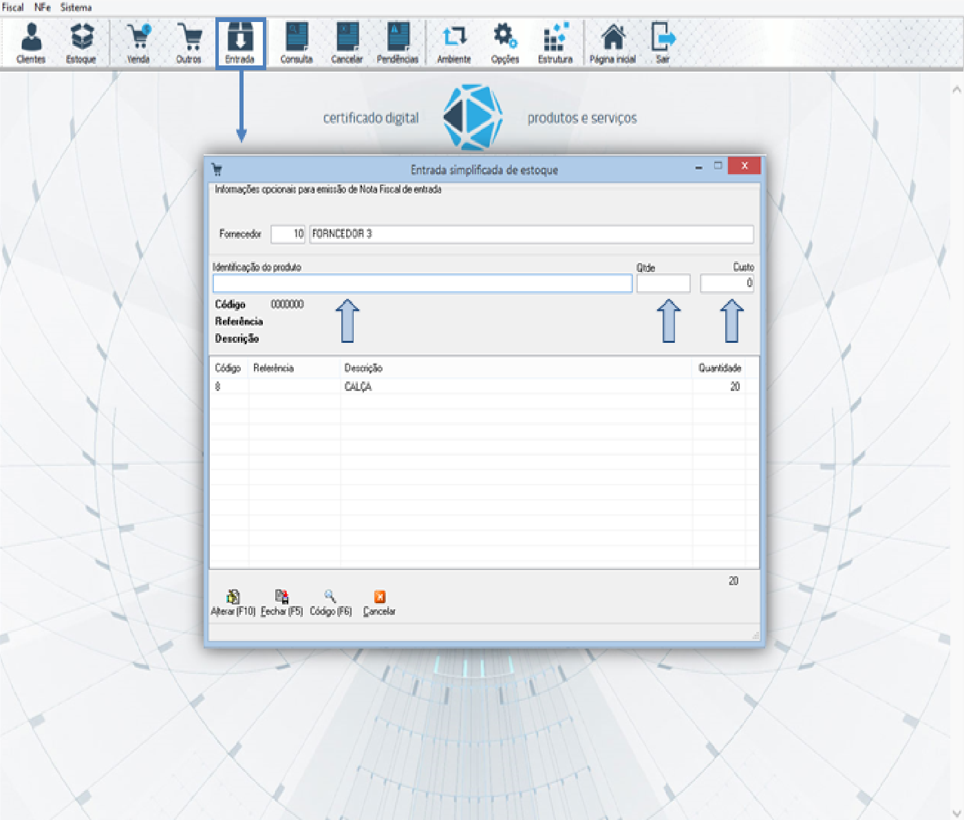
Task: Open the NFe menu
Action: click(x=43, y=7)
